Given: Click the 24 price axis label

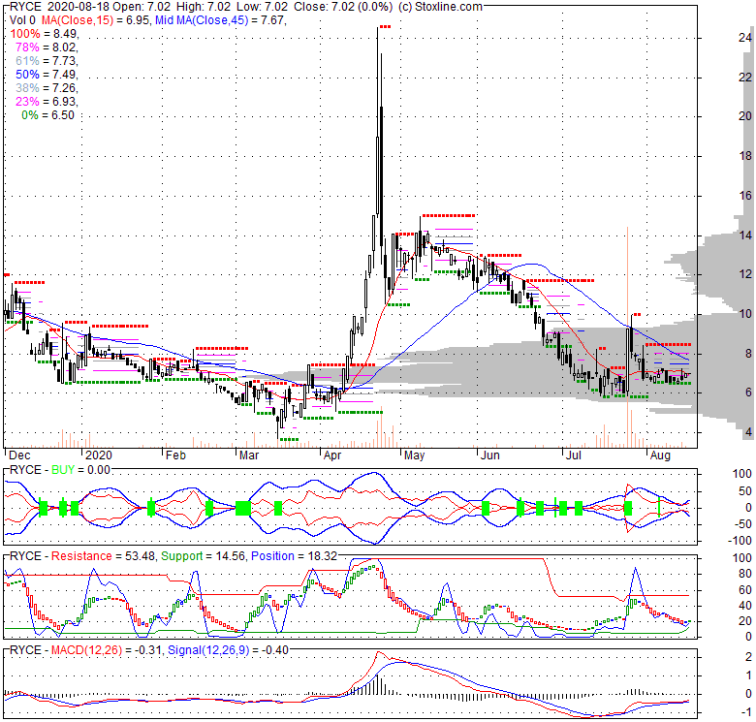Looking at the screenshot, I should point(745,38).
